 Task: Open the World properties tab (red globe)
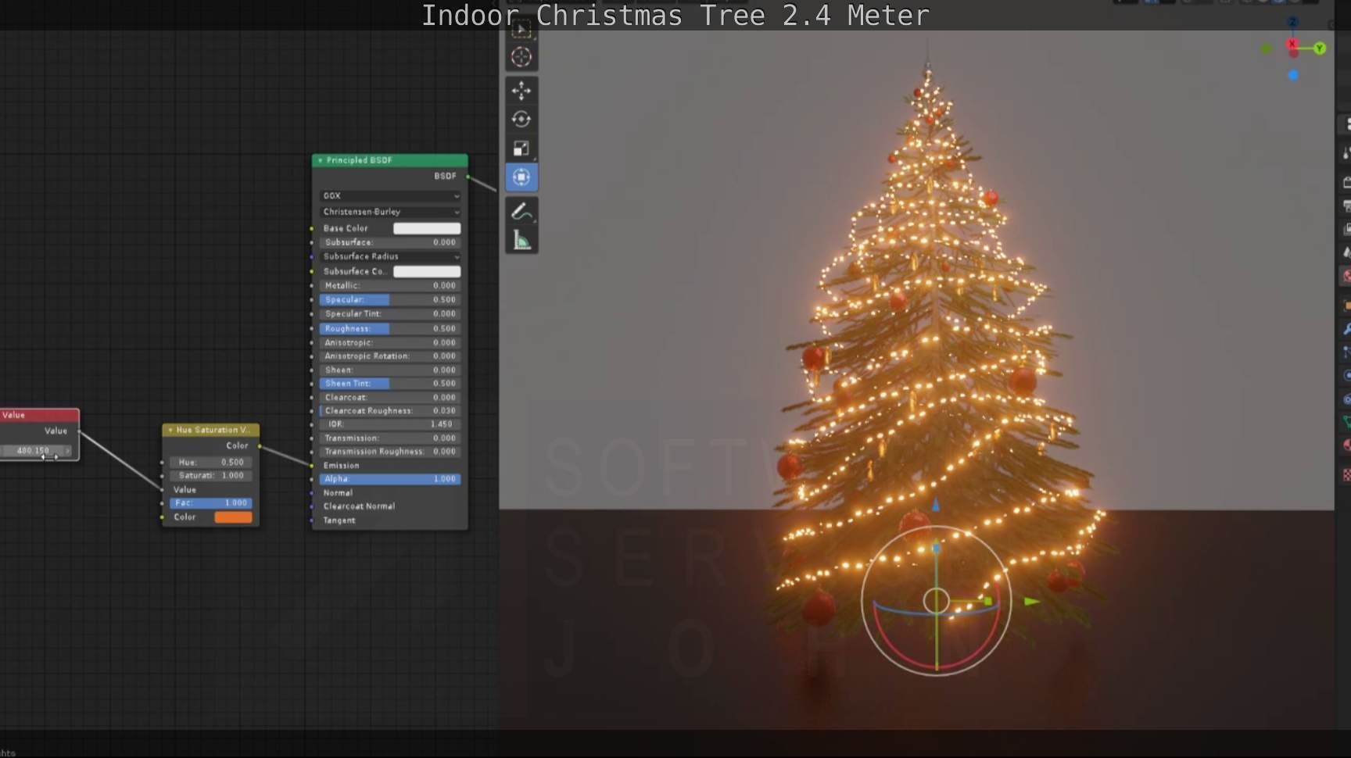[x=1346, y=275]
